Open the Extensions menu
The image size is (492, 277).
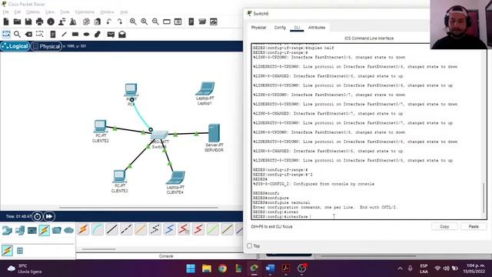click(x=85, y=12)
